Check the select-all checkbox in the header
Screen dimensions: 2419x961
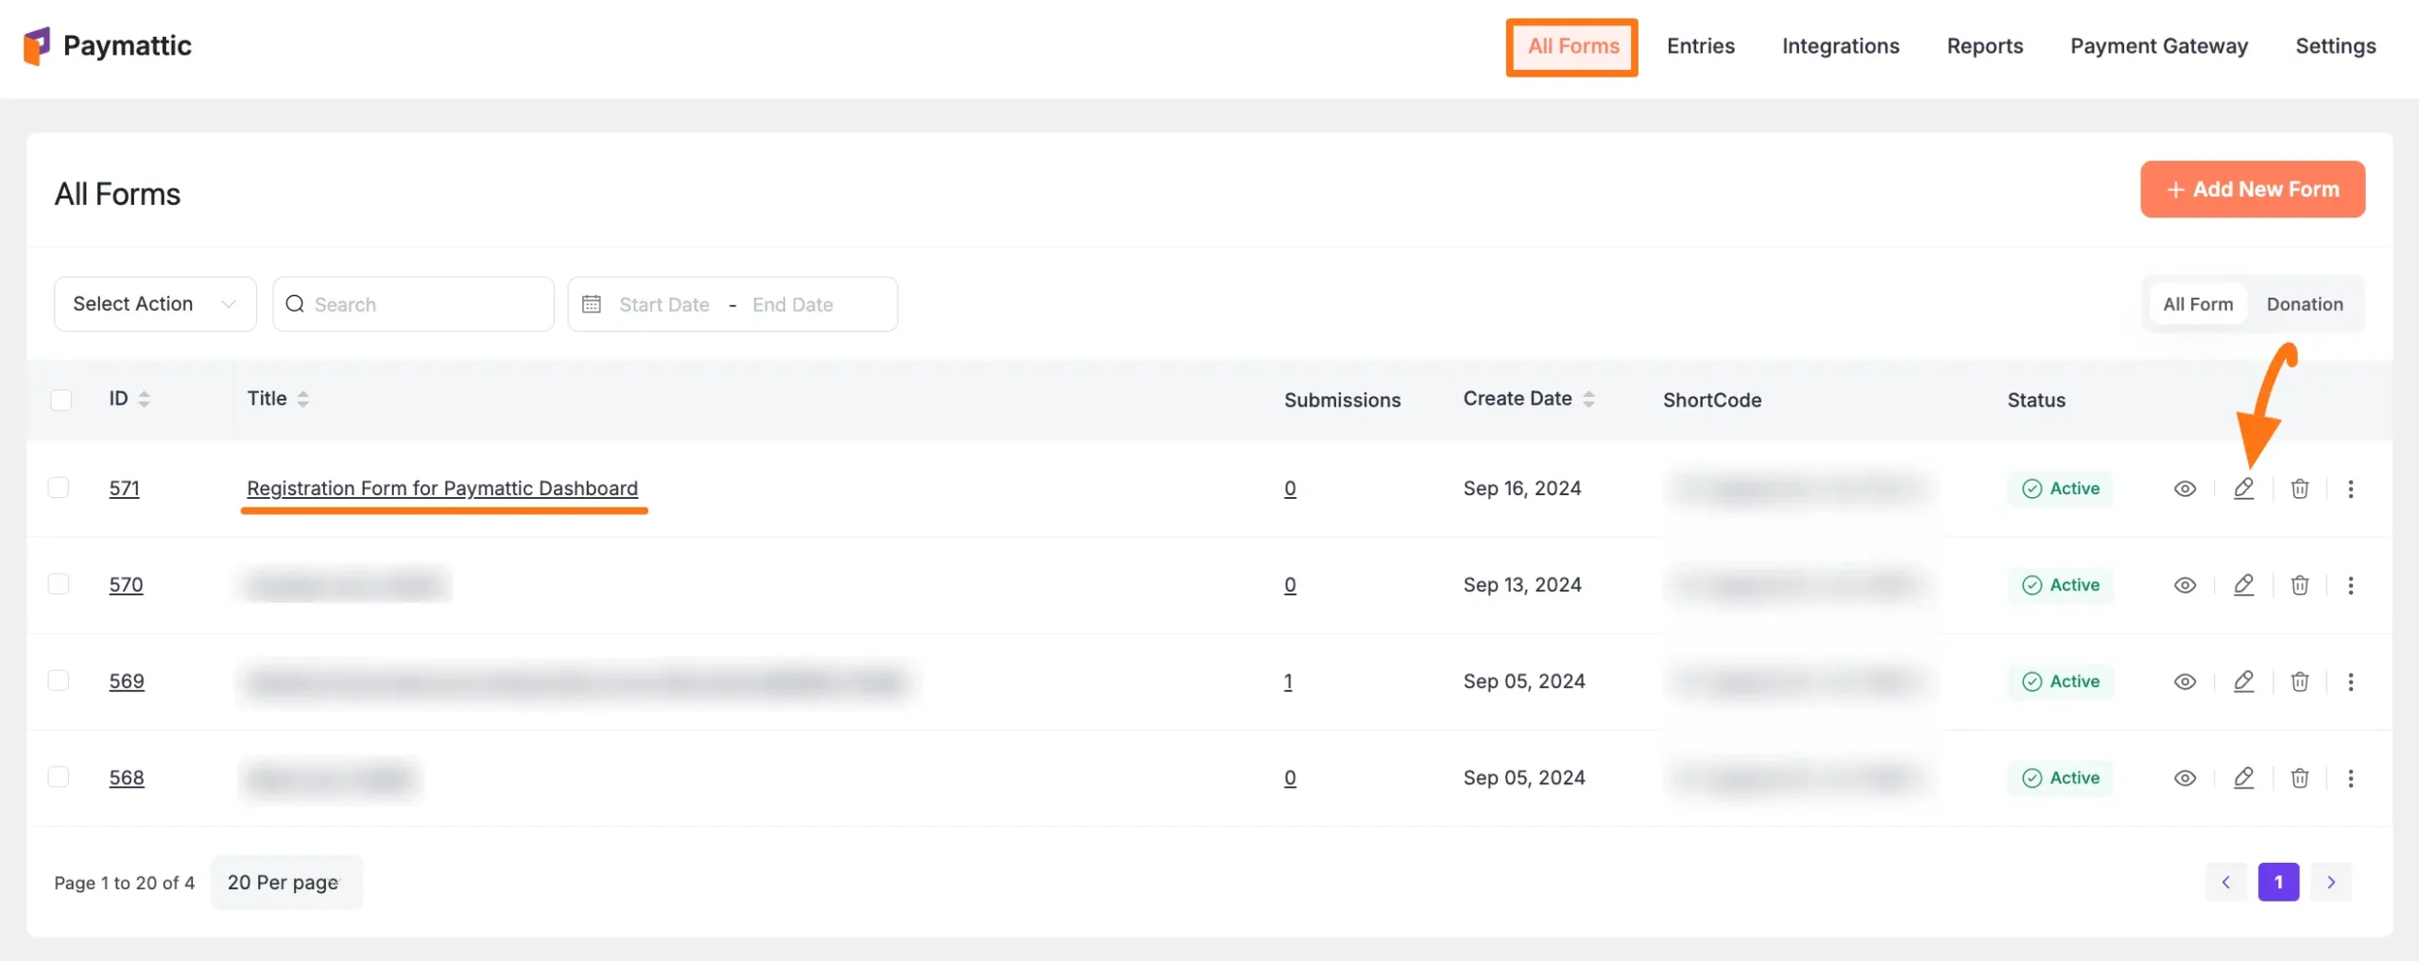click(x=61, y=400)
